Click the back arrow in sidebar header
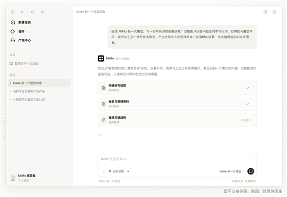 (22, 12)
